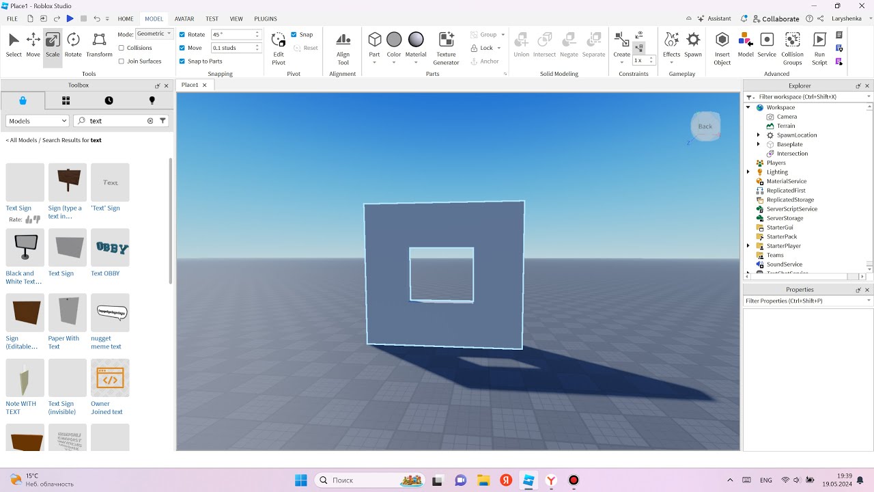Open the TEST ribbon tab
Image resolution: width=874 pixels, height=492 pixels.
[x=212, y=19]
